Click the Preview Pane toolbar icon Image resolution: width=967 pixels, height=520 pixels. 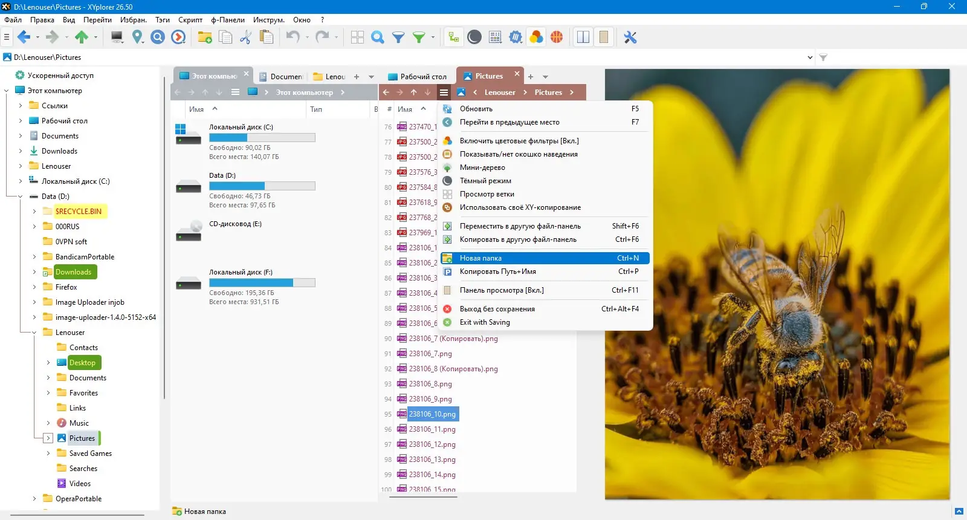click(x=603, y=37)
